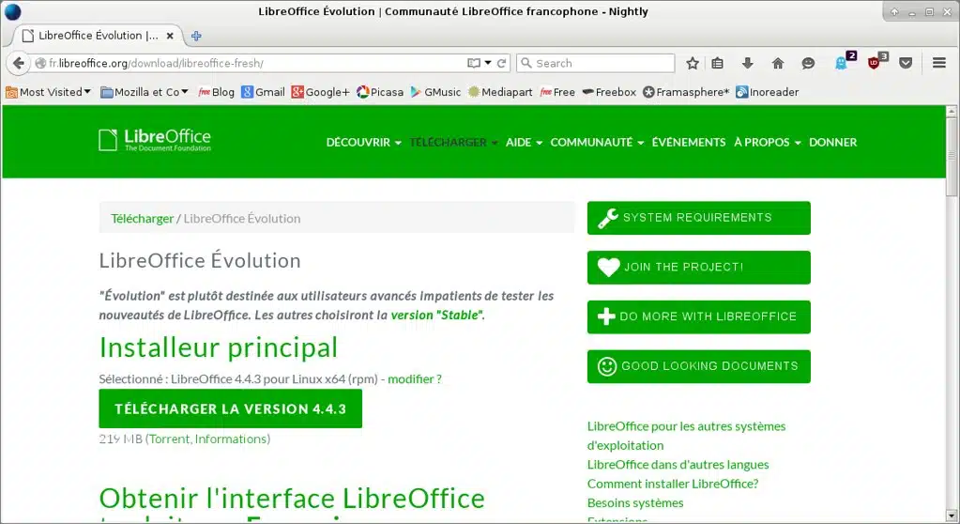Open Gmail bookmark
This screenshot has height=524, width=960.
pyautogui.click(x=264, y=92)
